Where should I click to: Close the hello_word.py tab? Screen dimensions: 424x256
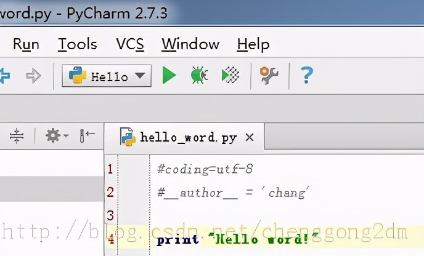point(250,137)
